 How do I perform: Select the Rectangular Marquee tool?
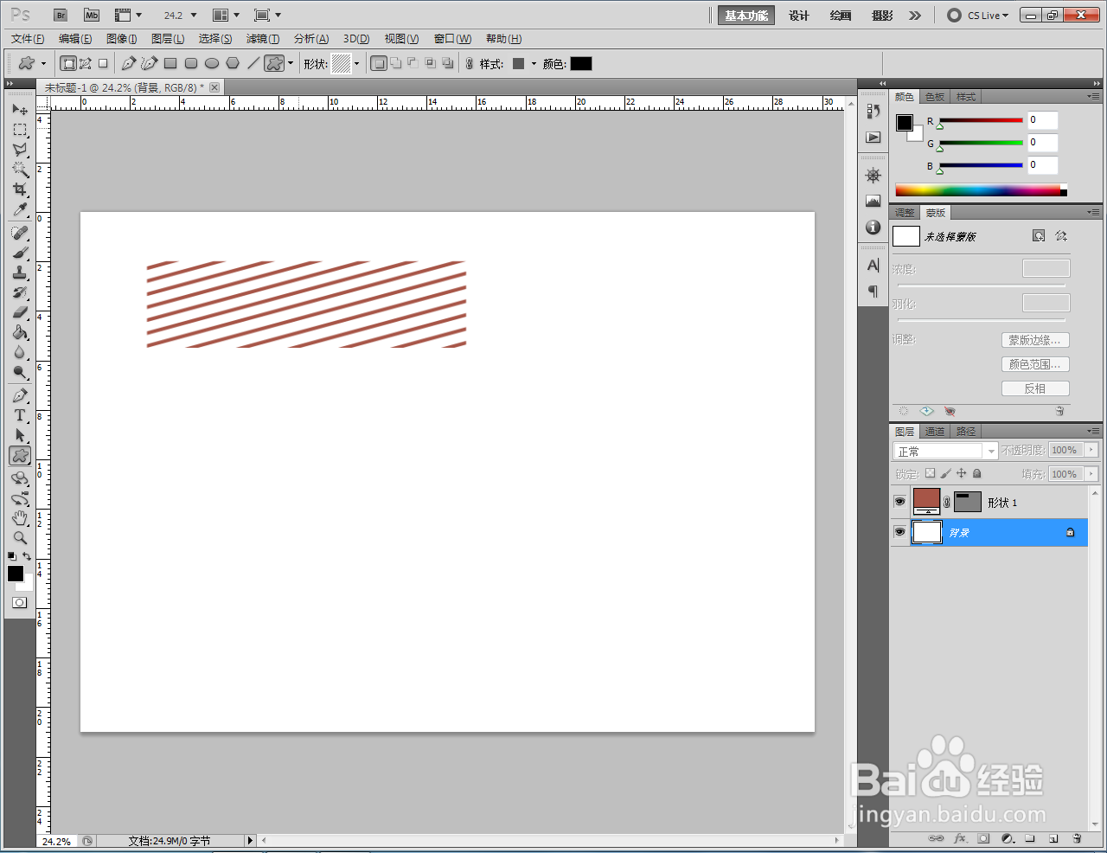tap(20, 130)
